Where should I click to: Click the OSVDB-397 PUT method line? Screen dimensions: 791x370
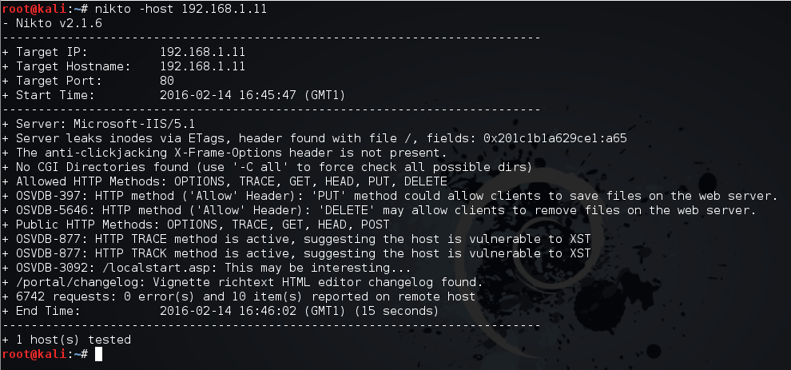point(390,196)
